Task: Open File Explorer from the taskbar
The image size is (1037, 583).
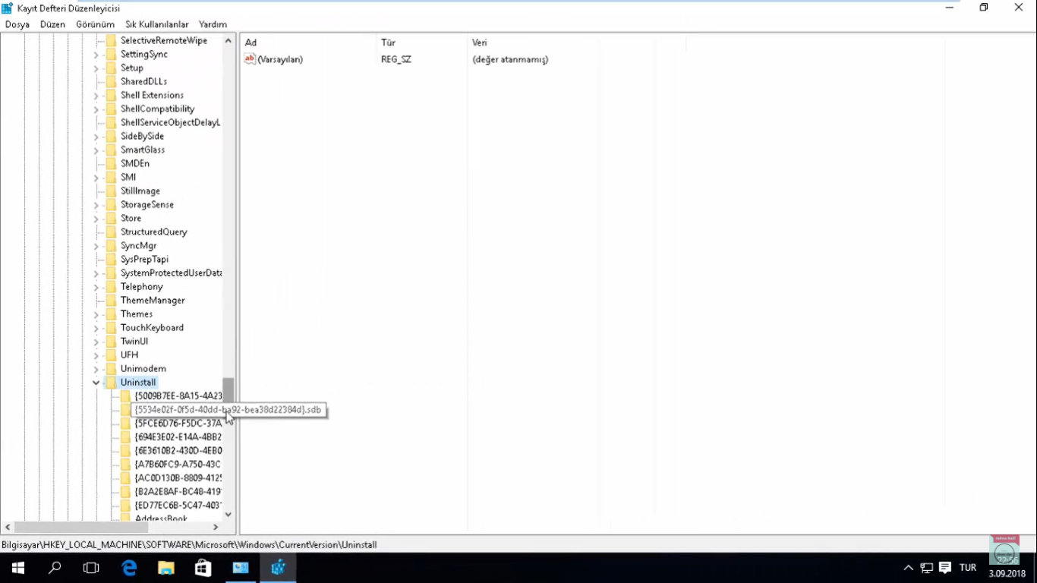Action: pos(165,568)
